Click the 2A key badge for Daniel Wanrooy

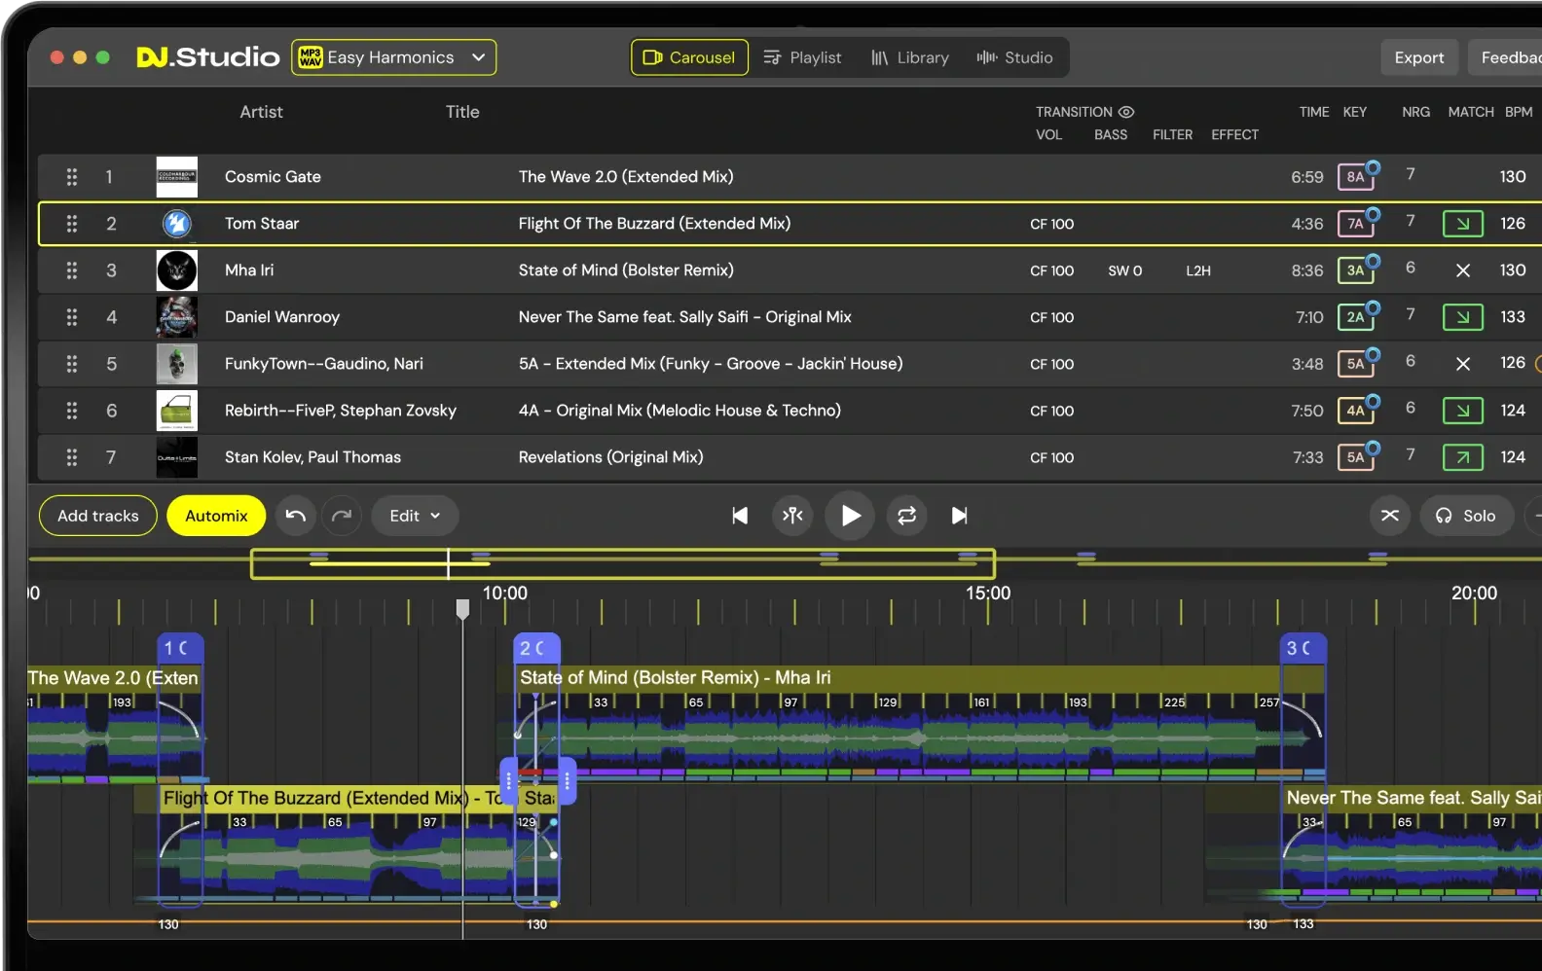tap(1356, 317)
